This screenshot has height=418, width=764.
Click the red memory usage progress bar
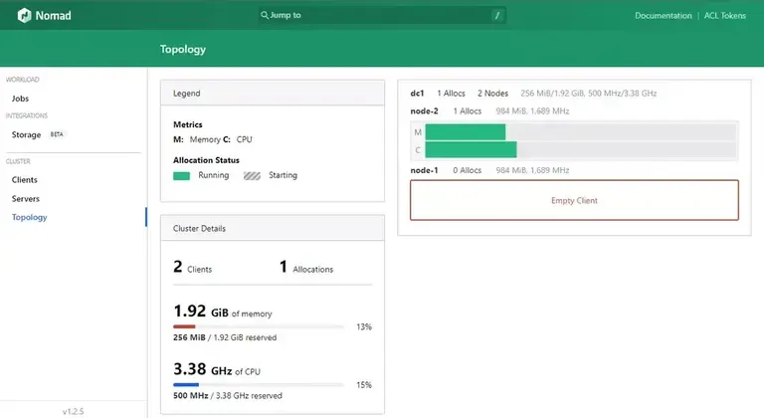(x=185, y=326)
